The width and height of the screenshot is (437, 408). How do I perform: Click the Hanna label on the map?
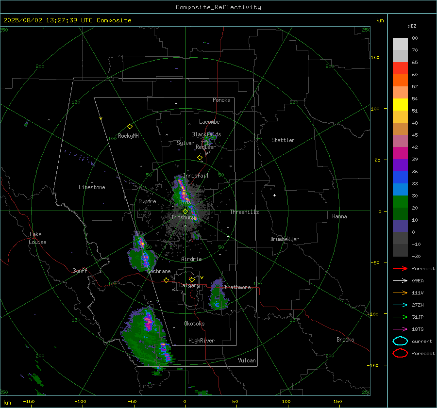tap(339, 216)
